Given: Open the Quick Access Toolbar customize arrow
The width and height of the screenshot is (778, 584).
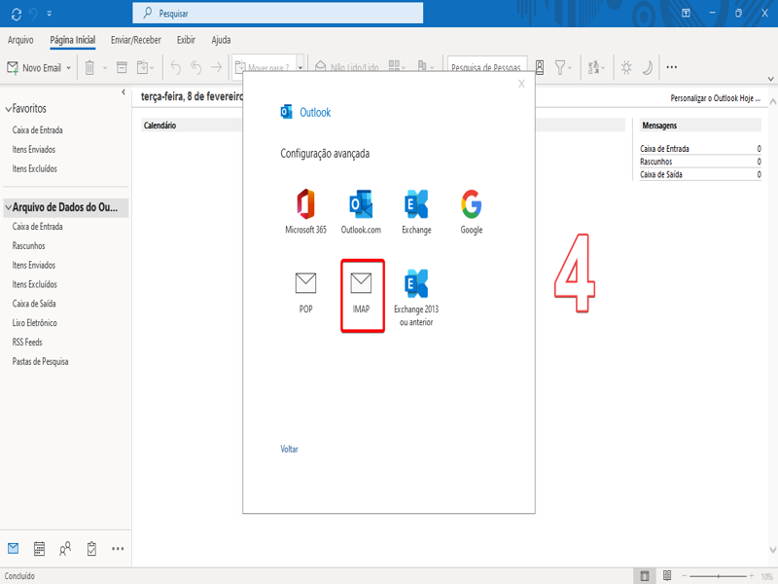Looking at the screenshot, I should [50, 14].
